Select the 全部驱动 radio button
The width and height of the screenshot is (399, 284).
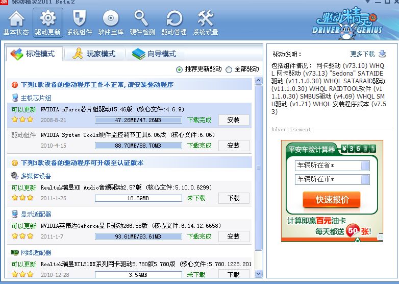pyautogui.click(x=229, y=69)
